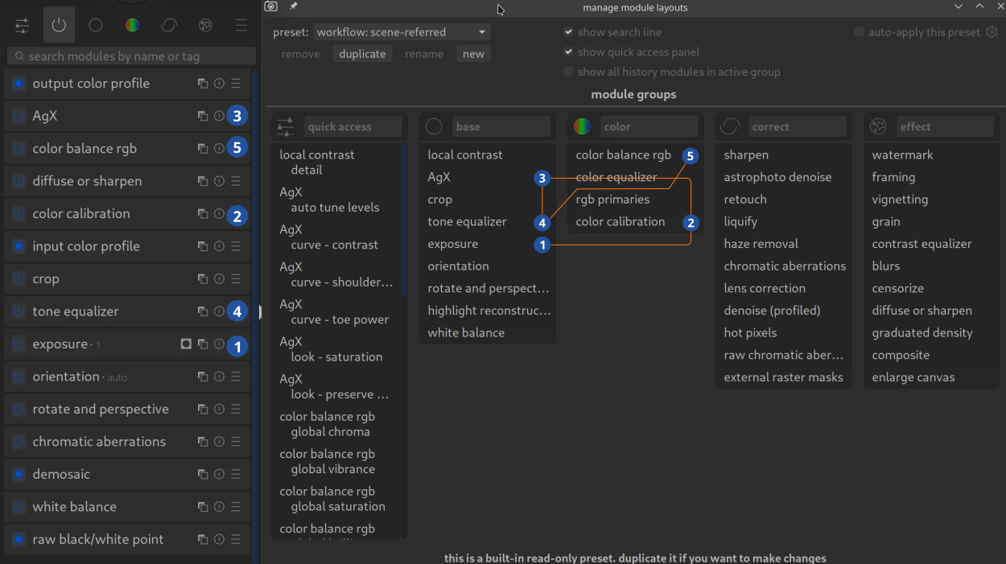
Task: Open the gear settings beside auto-apply this preset
Action: click(992, 32)
